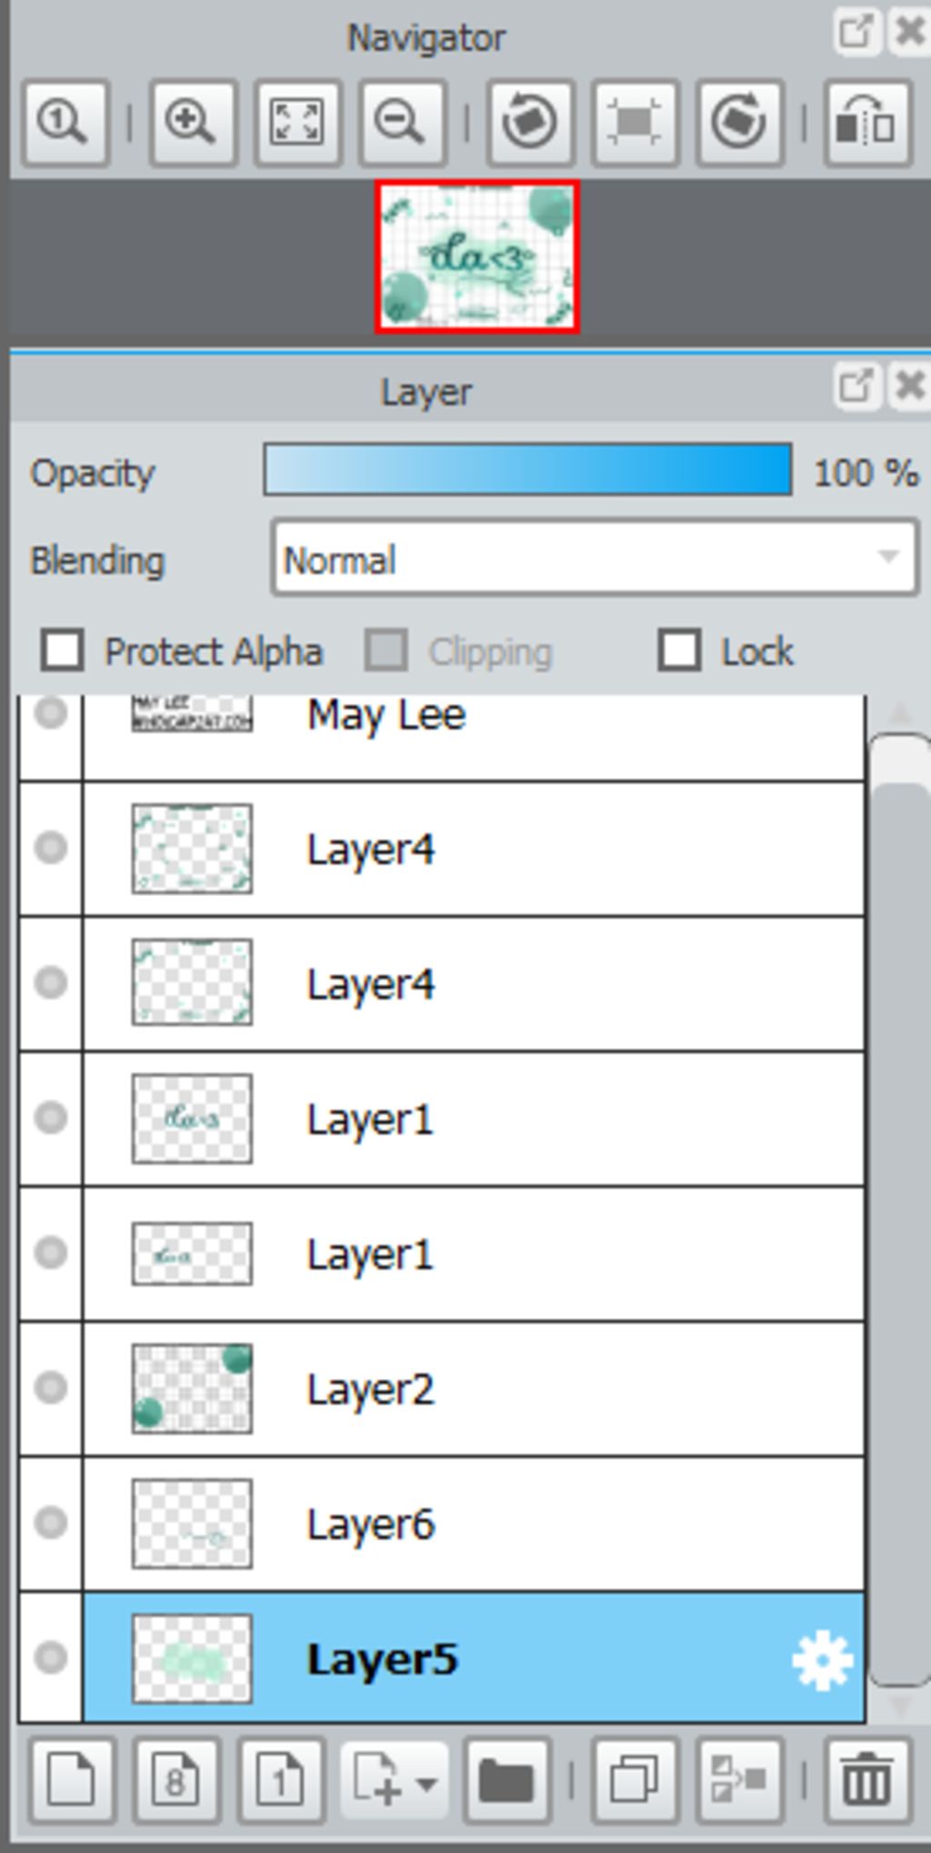Fit canvas to window in Navigator
This screenshot has height=1853, width=931.
[x=297, y=123]
